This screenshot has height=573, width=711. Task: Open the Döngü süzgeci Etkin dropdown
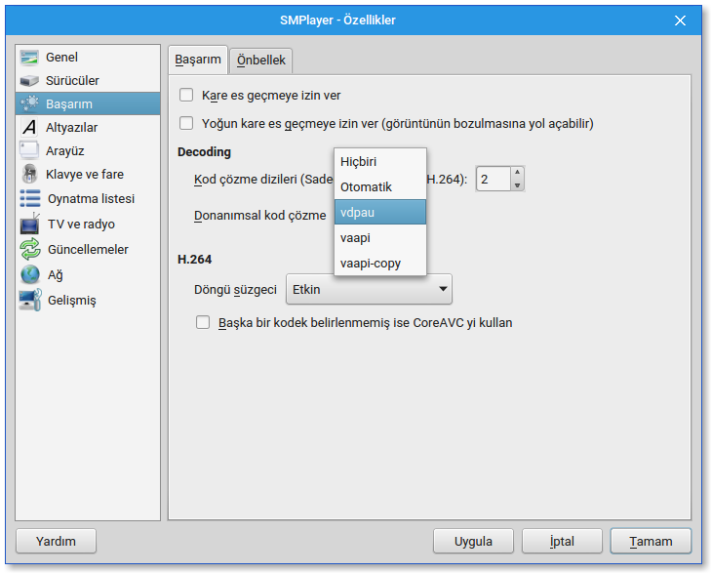pos(369,289)
